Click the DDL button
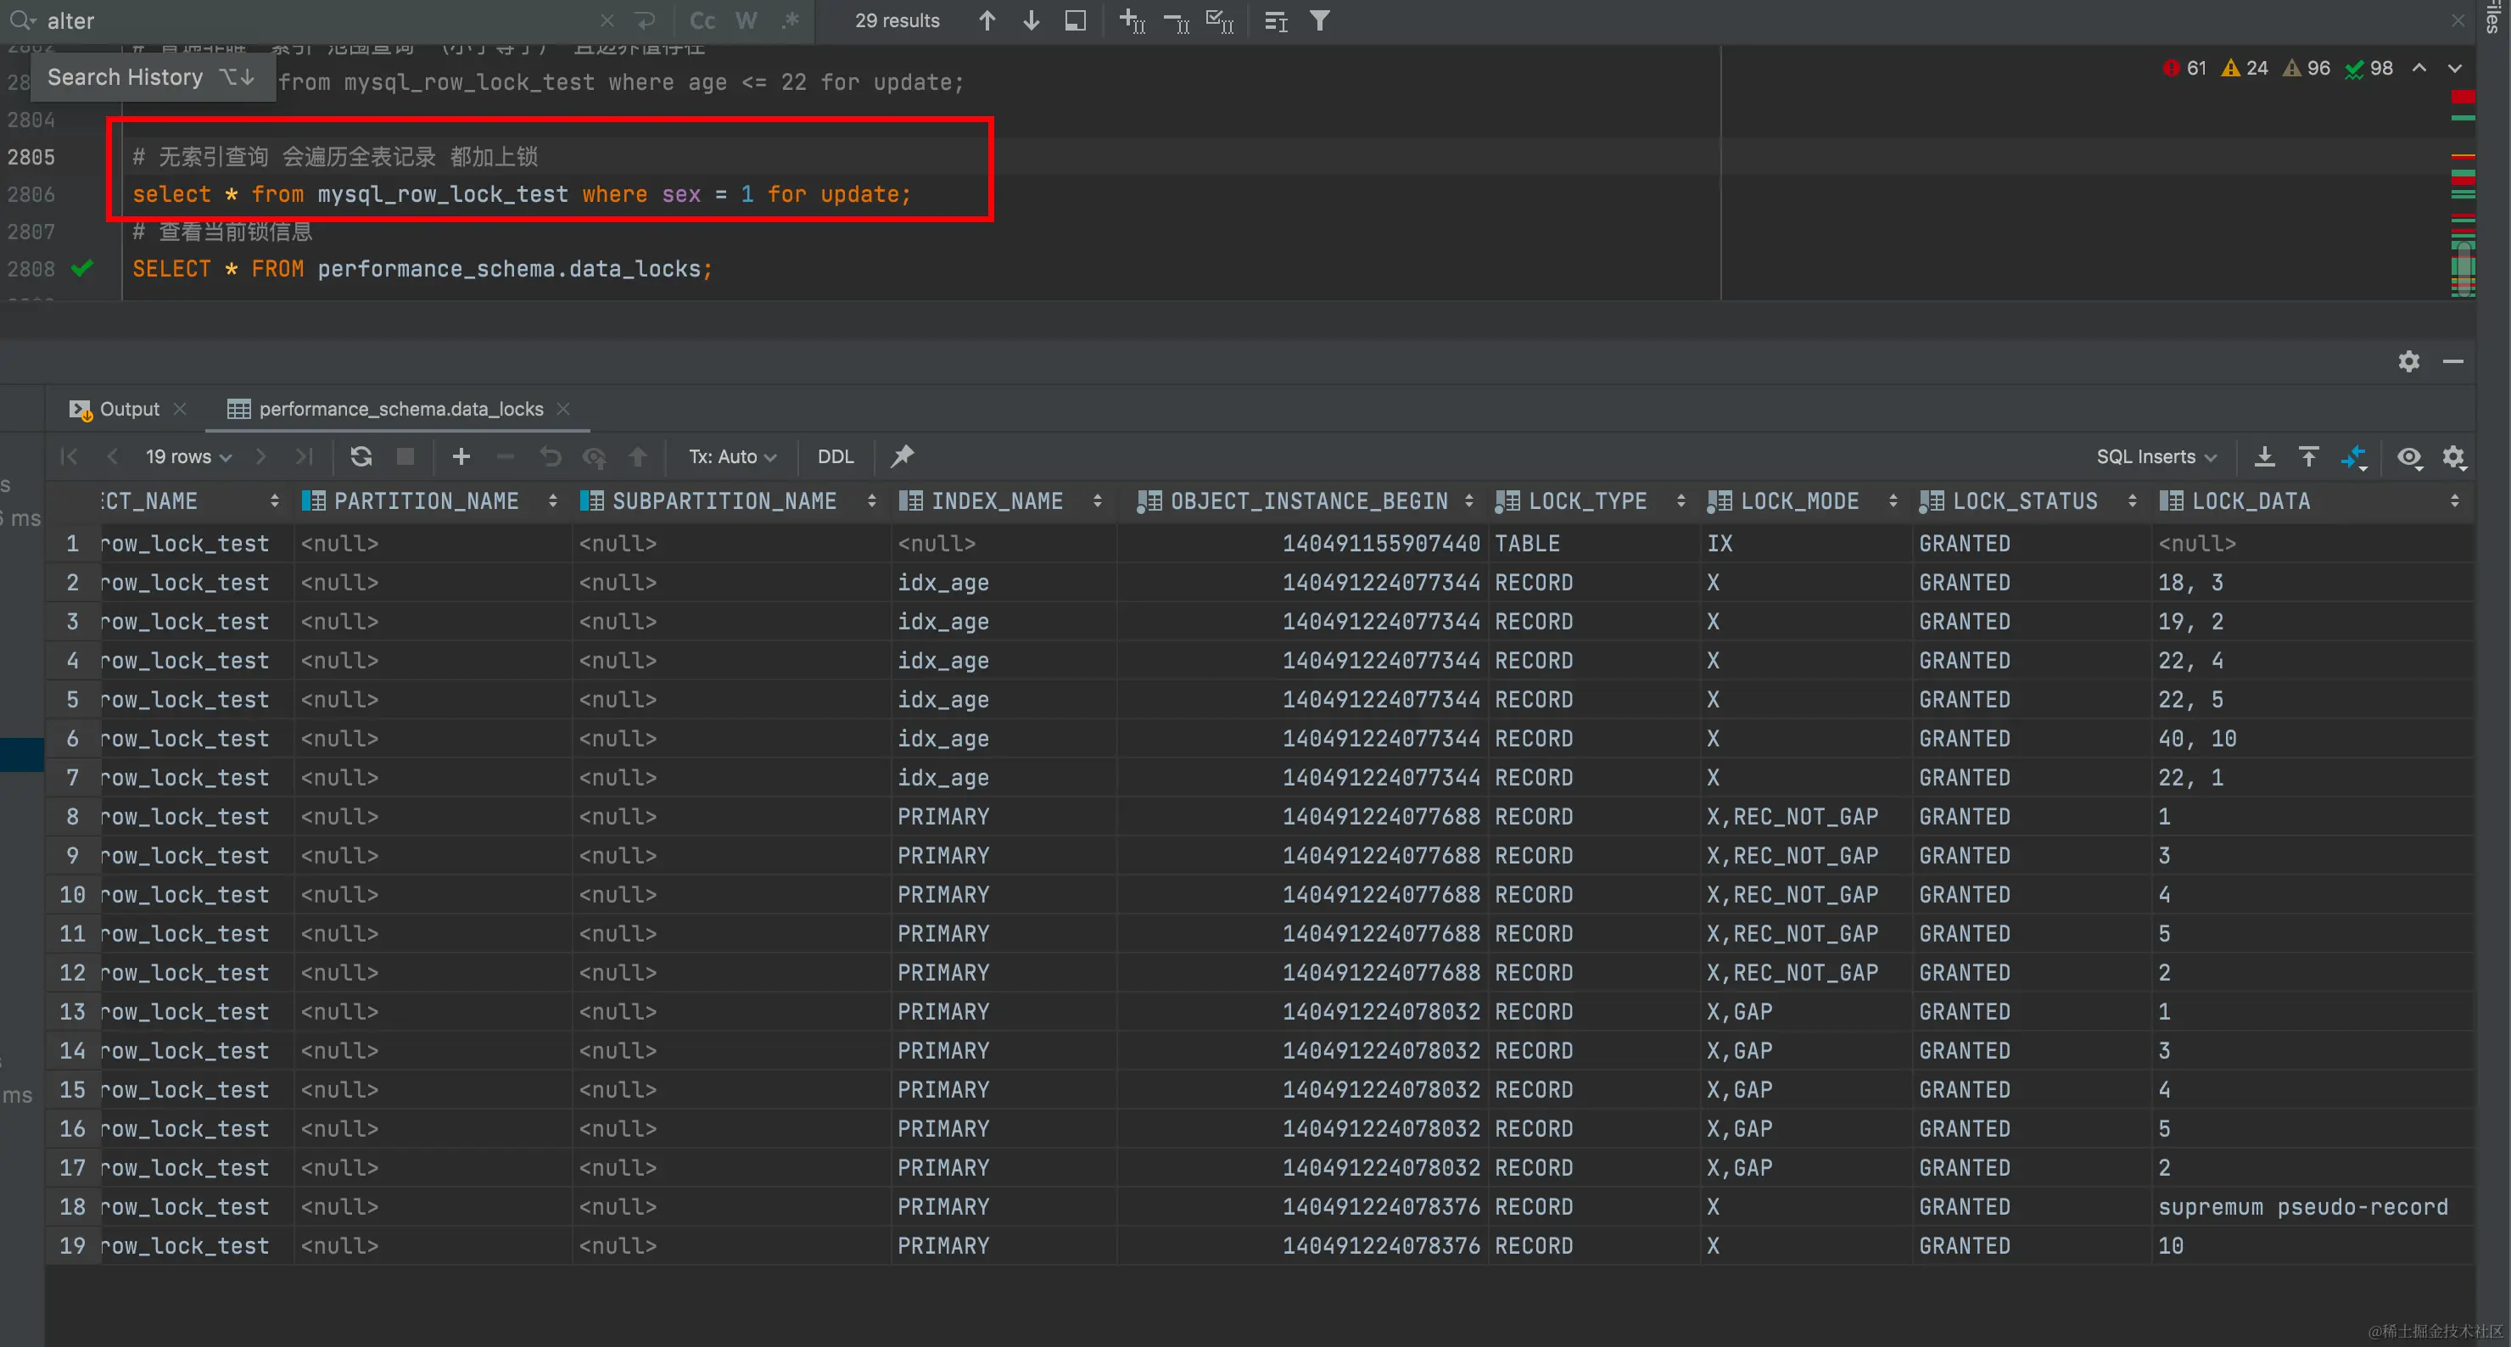 835,456
